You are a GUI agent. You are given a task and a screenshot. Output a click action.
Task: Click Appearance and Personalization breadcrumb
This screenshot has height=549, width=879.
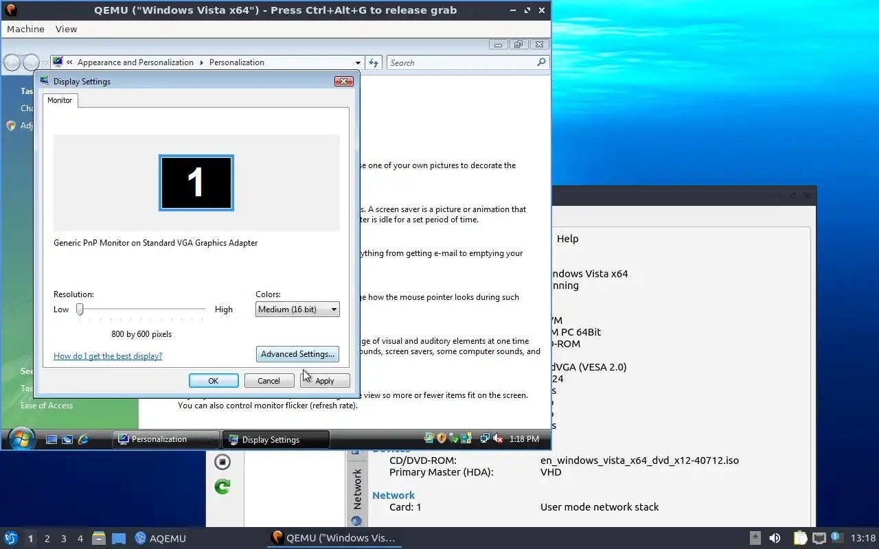135,62
